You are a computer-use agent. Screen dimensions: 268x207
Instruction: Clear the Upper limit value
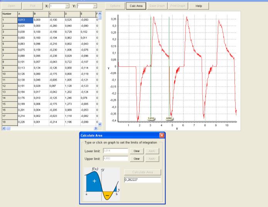point(137,159)
